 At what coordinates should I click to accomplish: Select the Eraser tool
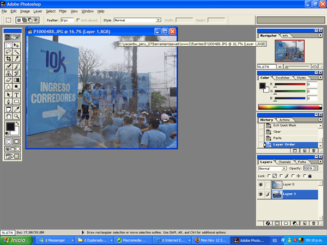tap(9, 80)
